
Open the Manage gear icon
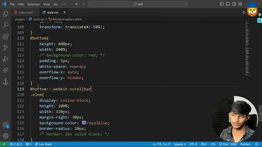(5, 136)
